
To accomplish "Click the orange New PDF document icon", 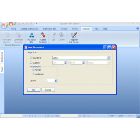I will tap(11, 24).
